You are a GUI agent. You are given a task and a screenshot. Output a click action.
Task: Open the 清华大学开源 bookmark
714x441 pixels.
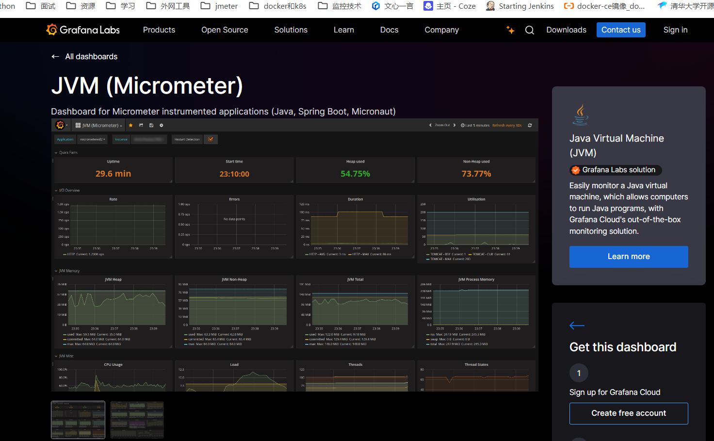point(685,6)
